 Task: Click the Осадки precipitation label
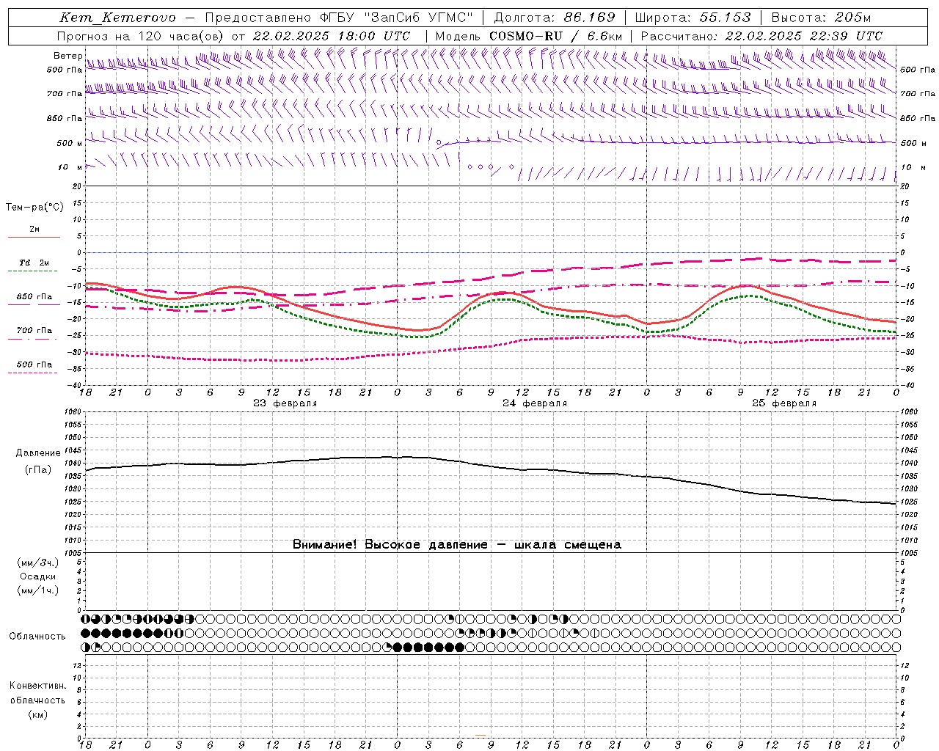(38, 576)
